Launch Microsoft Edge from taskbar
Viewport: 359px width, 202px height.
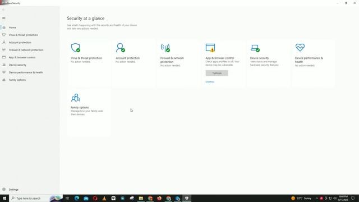coord(77,198)
